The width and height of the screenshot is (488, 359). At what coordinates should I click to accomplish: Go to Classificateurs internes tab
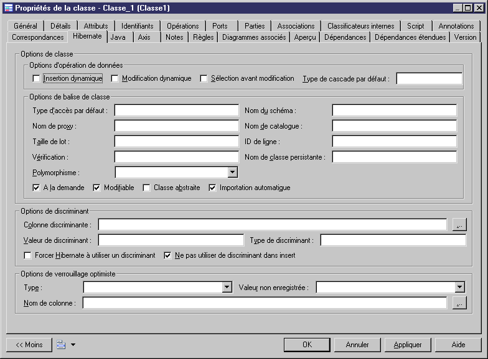[361, 26]
